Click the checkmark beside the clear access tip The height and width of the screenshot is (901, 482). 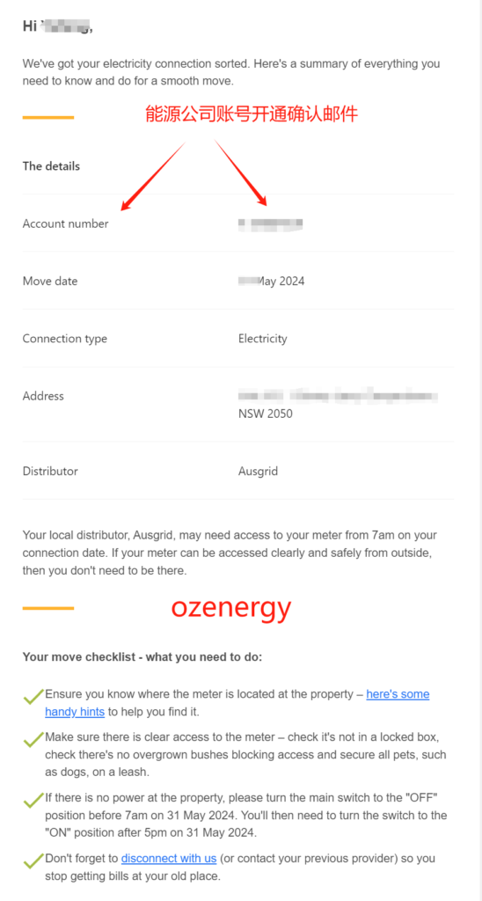tap(33, 739)
